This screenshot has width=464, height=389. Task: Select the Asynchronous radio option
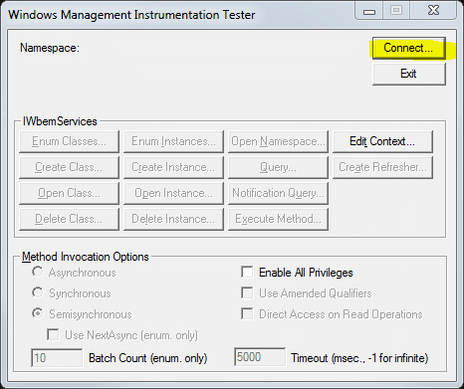click(x=38, y=272)
